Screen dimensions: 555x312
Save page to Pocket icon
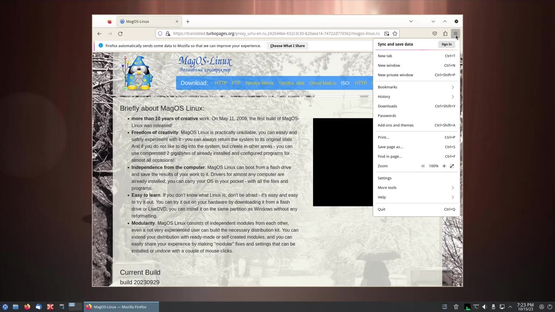pyautogui.click(x=435, y=34)
